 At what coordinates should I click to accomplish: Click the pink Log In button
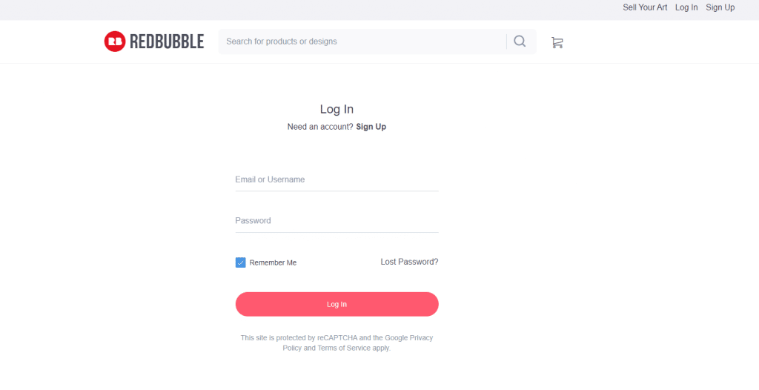tap(337, 304)
